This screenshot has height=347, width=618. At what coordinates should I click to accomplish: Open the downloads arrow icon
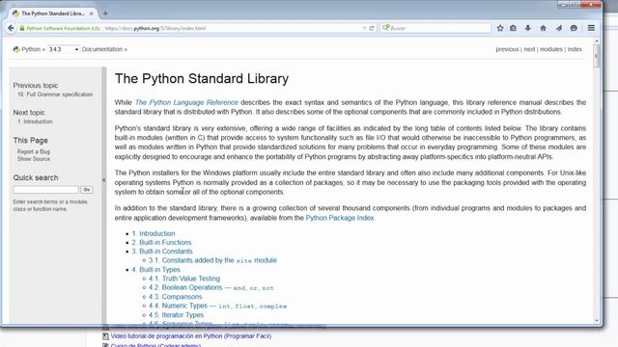click(x=528, y=28)
